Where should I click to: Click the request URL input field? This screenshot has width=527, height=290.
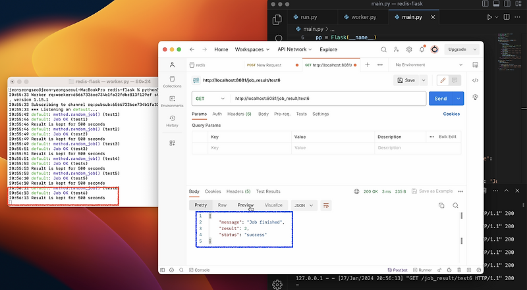[x=328, y=99]
